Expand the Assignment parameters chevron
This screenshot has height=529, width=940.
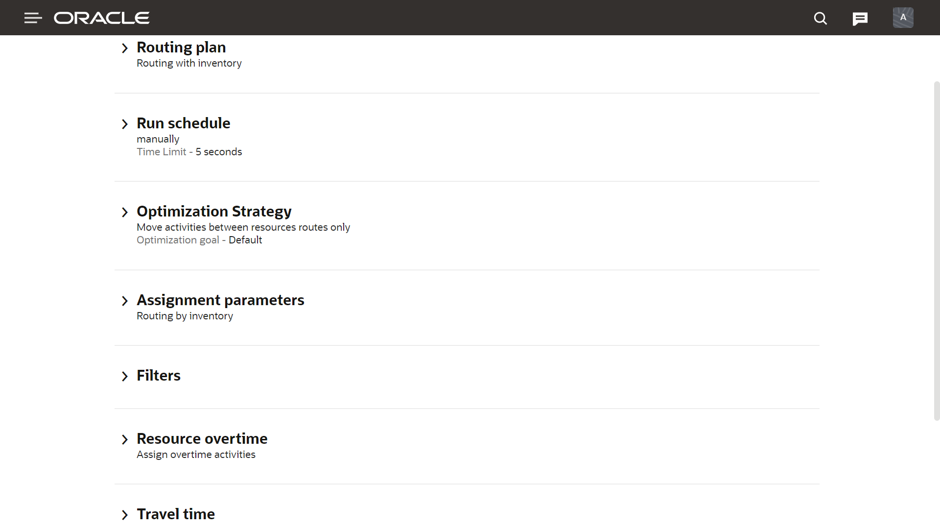click(125, 301)
